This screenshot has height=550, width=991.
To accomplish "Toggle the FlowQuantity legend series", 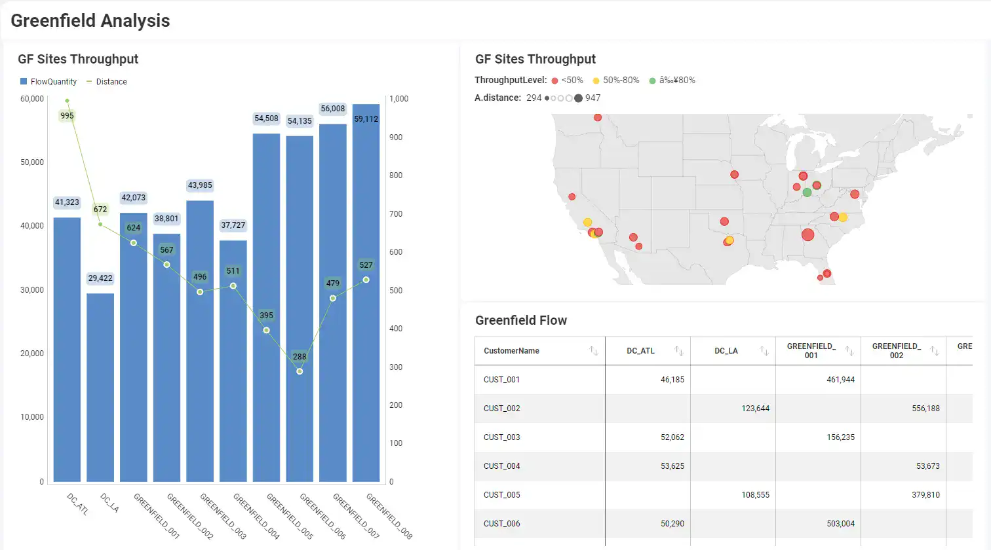I will point(48,82).
